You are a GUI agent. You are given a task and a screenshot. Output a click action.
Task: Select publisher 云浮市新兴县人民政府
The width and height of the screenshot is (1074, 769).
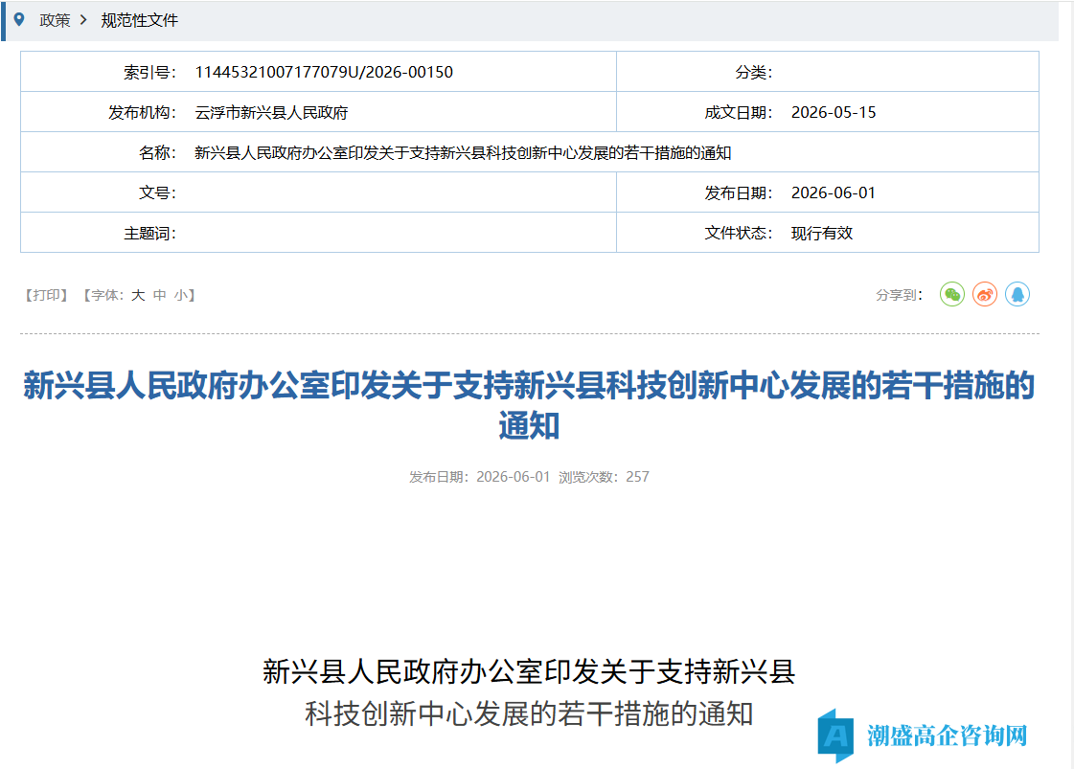[x=271, y=112]
